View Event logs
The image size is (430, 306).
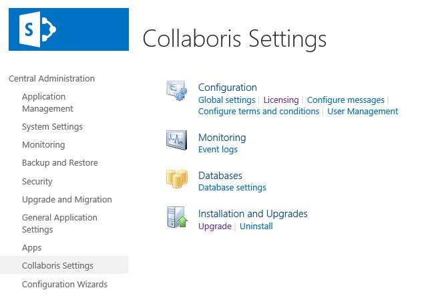point(218,150)
